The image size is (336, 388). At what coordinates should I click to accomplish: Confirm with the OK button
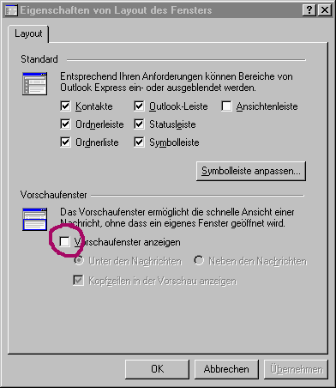click(x=157, y=369)
